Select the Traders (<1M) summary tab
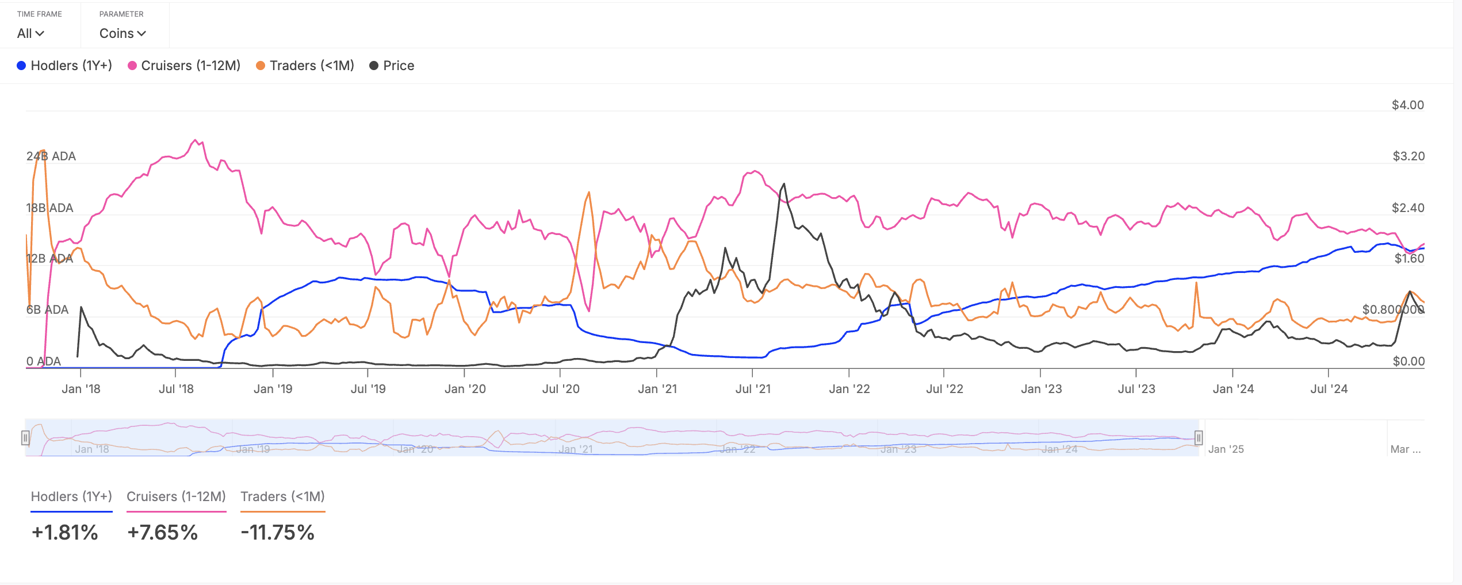1462x585 pixels. (x=282, y=497)
